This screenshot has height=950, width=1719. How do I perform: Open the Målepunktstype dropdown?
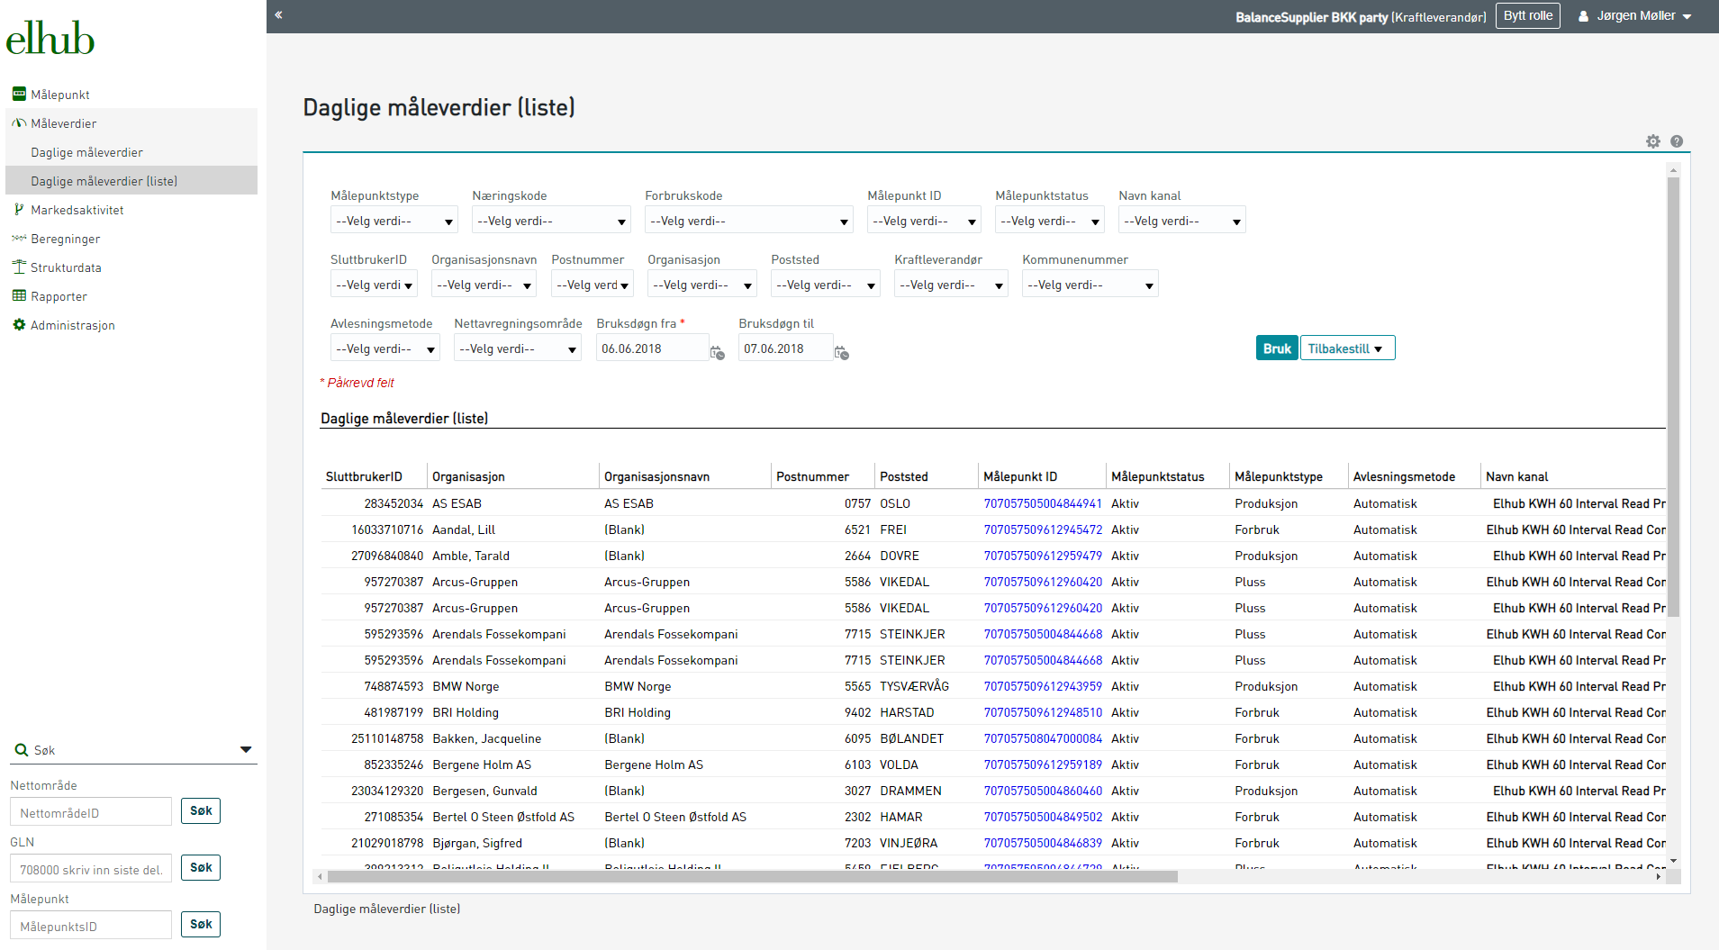394,221
